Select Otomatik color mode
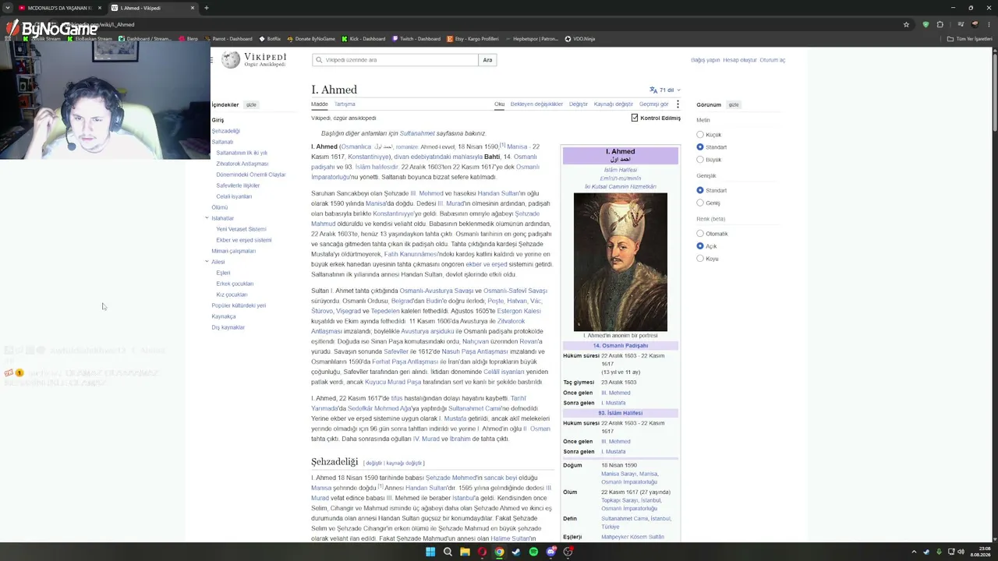Image resolution: width=998 pixels, height=561 pixels. click(x=700, y=234)
